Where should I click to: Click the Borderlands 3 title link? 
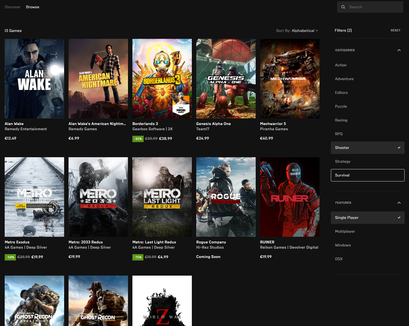coord(145,124)
